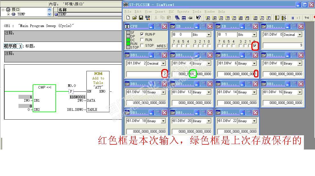Insert an Input Variable view
Viewport: 315px width, 176px height.
click(x=208, y=18)
